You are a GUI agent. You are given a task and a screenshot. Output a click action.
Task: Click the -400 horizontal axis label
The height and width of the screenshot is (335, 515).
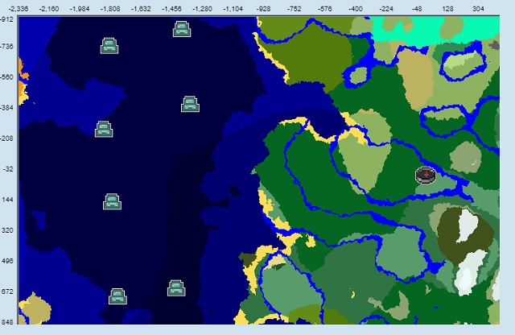(356, 9)
